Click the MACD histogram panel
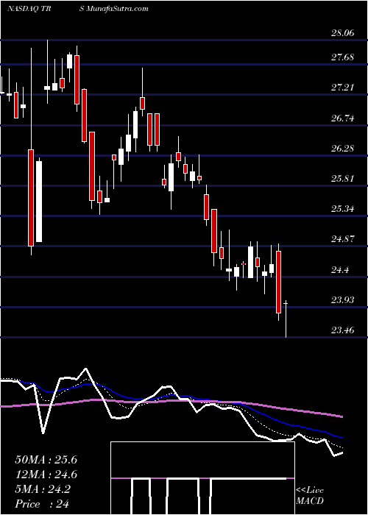This screenshot has width=368, height=515. point(202,478)
